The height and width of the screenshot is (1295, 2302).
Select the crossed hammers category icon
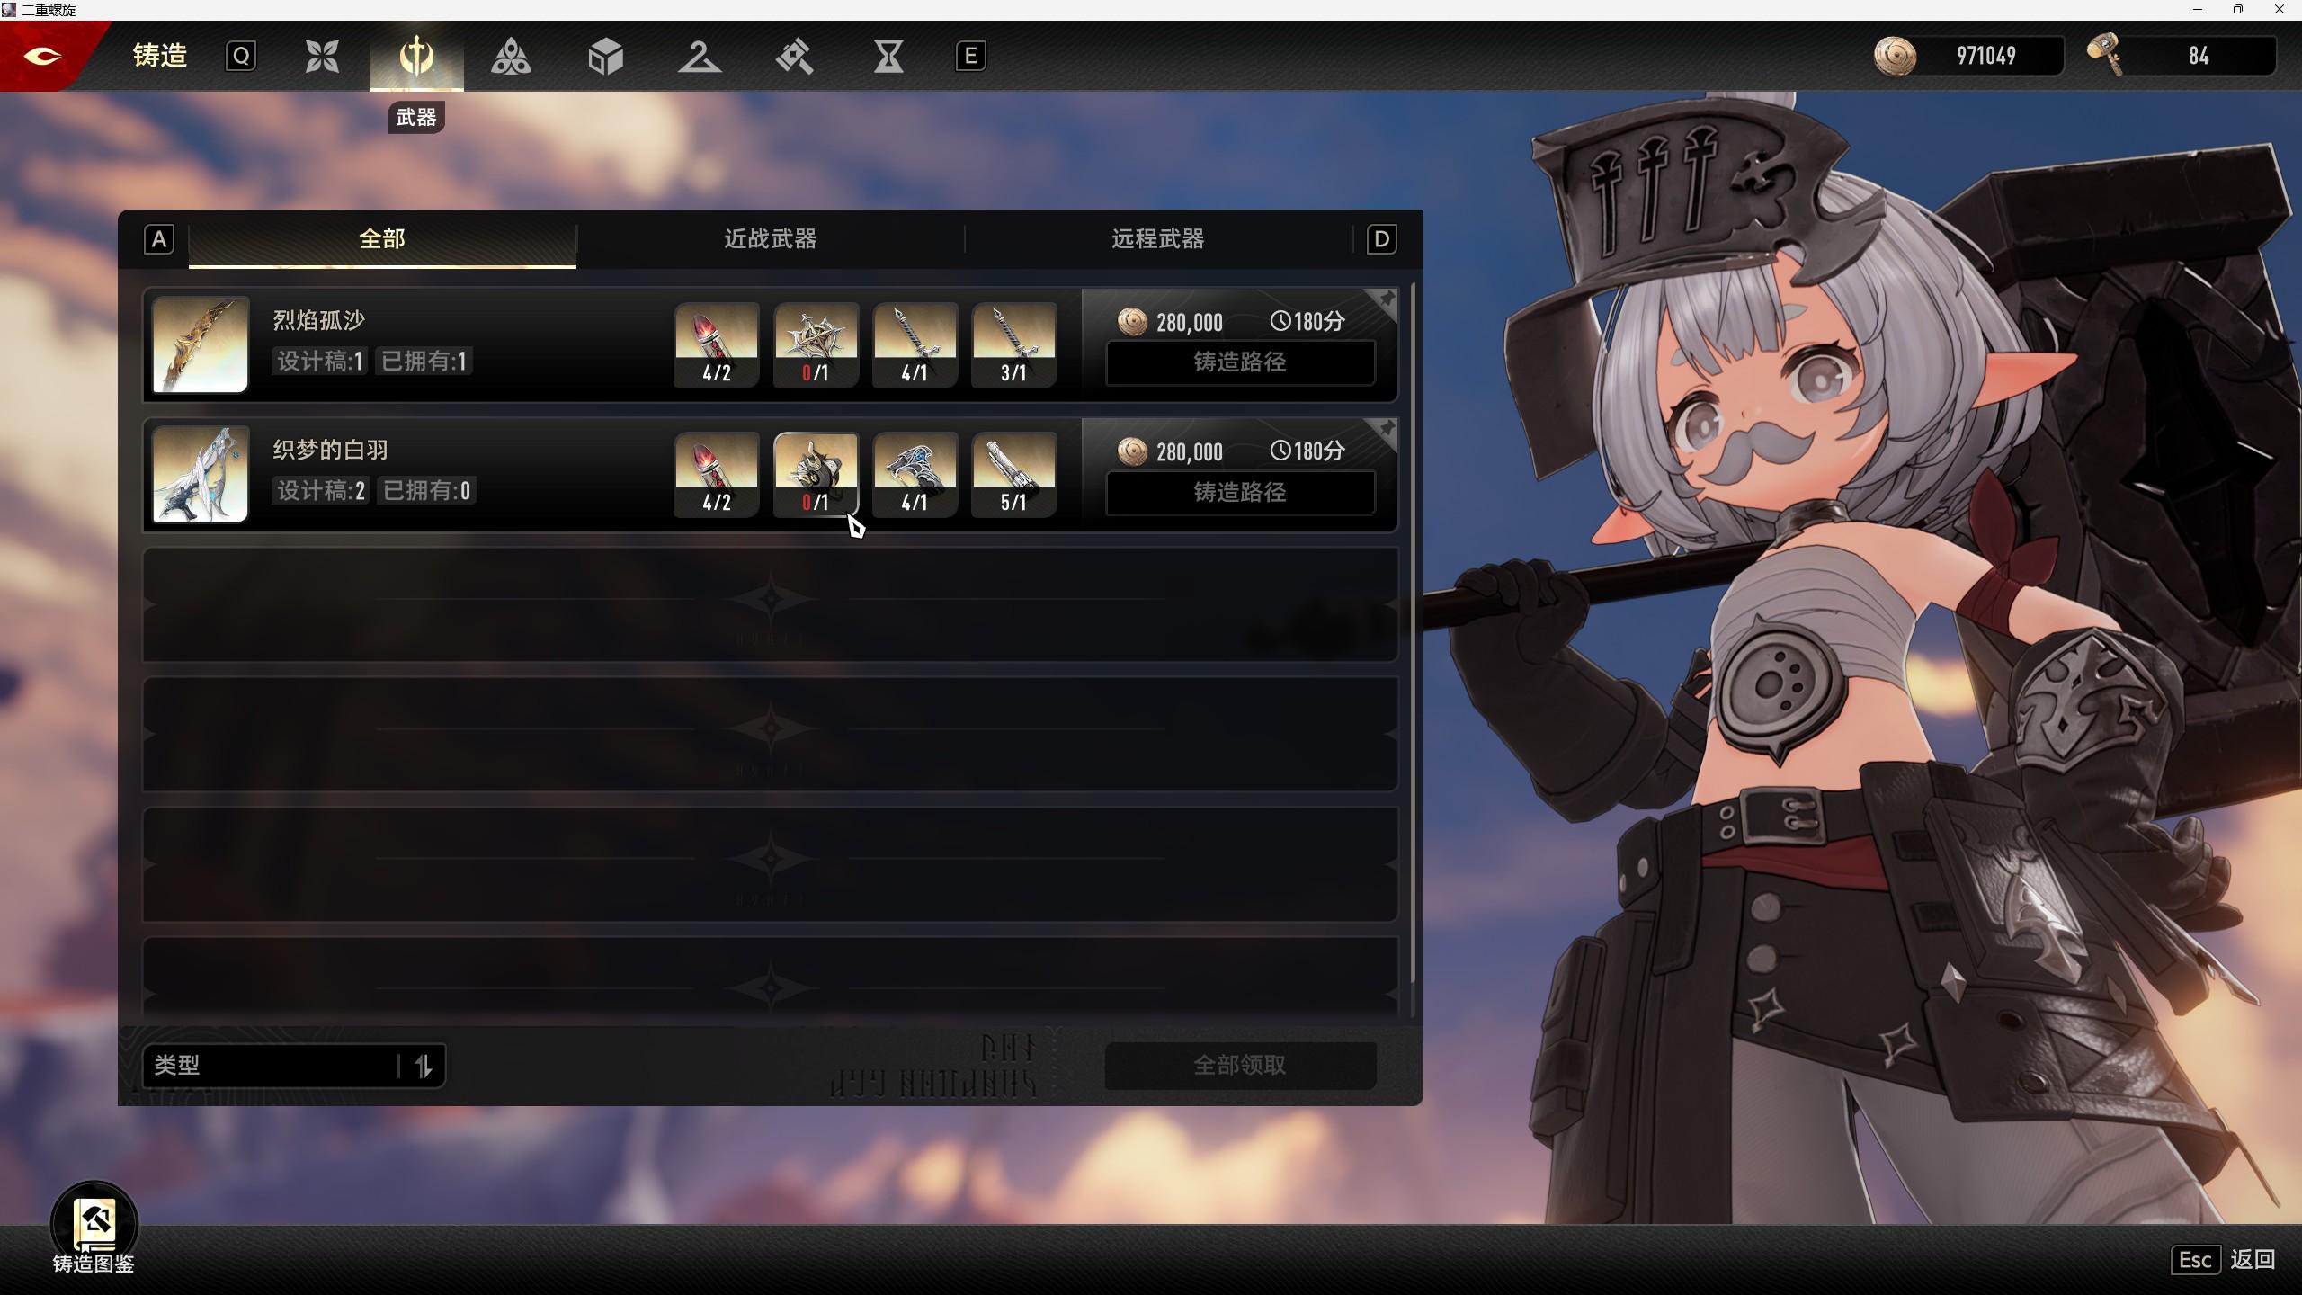pos(794,57)
